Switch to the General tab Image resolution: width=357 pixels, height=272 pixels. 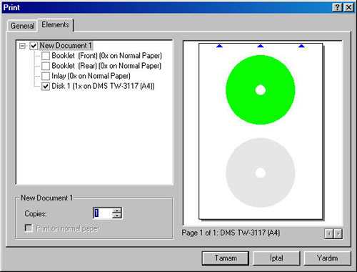pos(22,26)
